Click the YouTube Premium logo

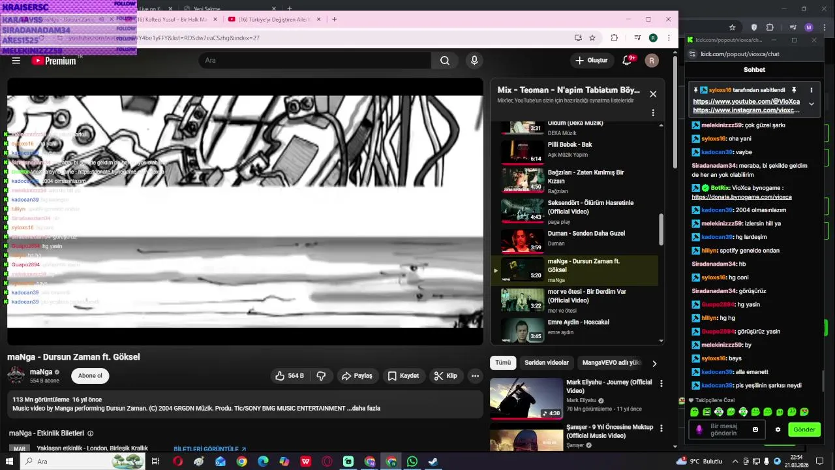click(x=53, y=61)
